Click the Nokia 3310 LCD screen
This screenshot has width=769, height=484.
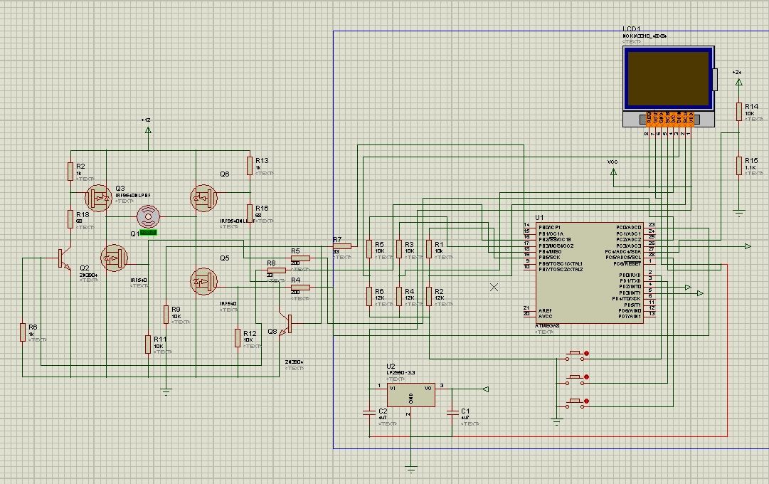click(667, 78)
